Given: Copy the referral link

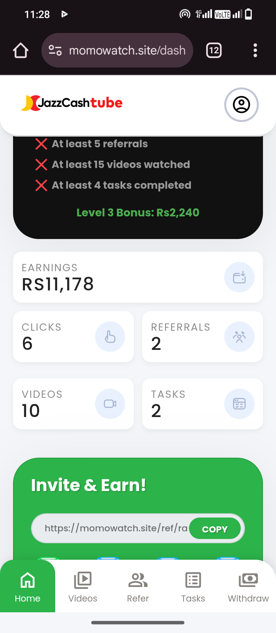Looking at the screenshot, I should (215, 529).
